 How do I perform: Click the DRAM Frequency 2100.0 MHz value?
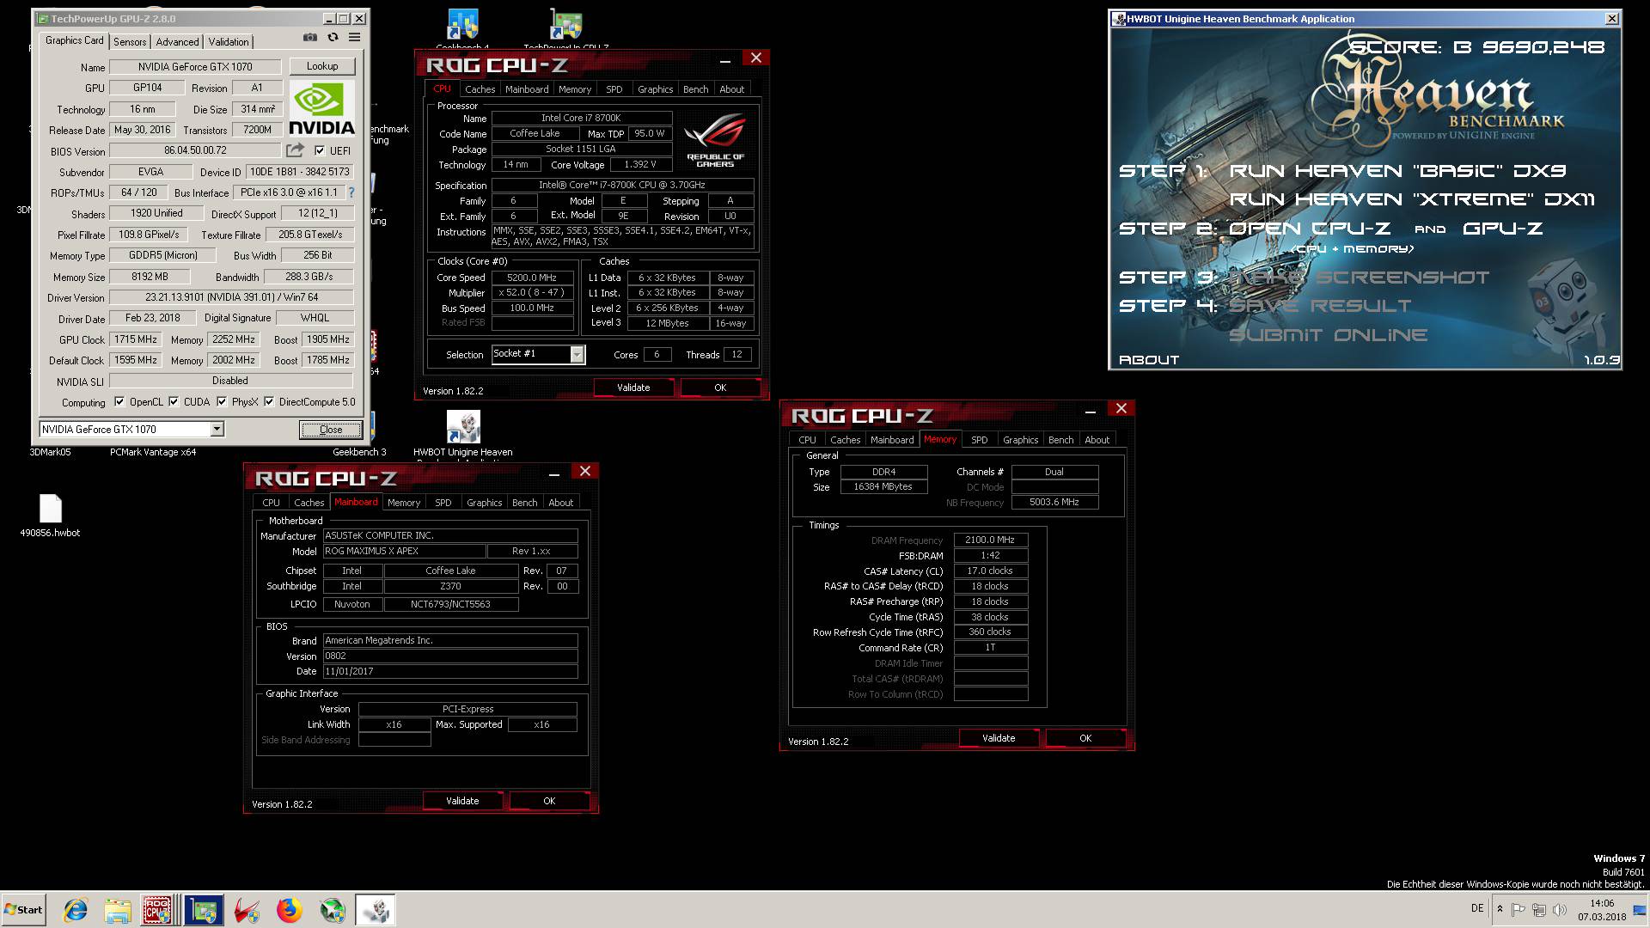[990, 540]
